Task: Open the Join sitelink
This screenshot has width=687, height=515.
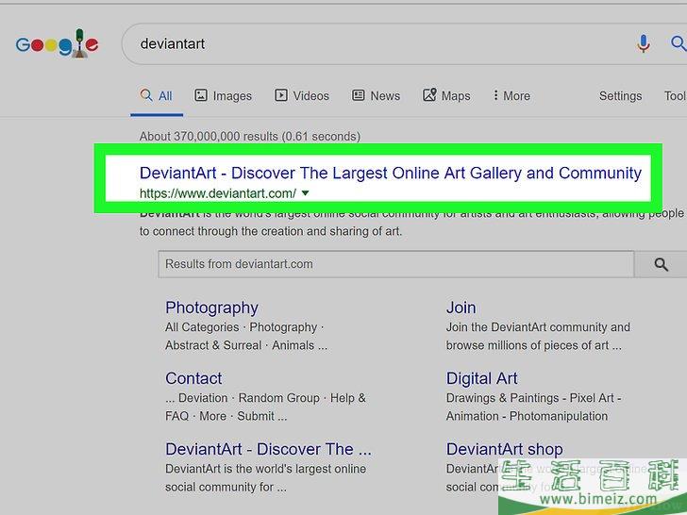Action: [461, 307]
